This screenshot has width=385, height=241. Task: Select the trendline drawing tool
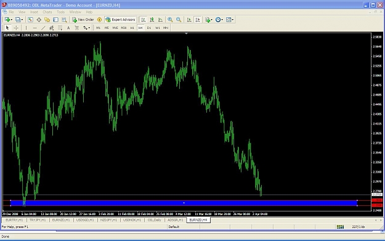click(x=43, y=28)
